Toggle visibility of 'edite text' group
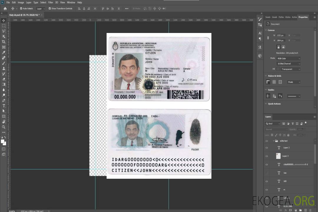 (267, 141)
